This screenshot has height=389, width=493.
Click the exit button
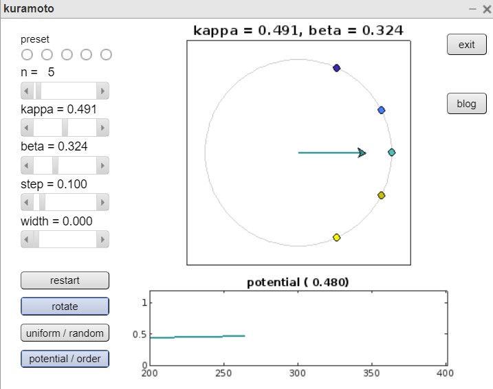tap(467, 45)
